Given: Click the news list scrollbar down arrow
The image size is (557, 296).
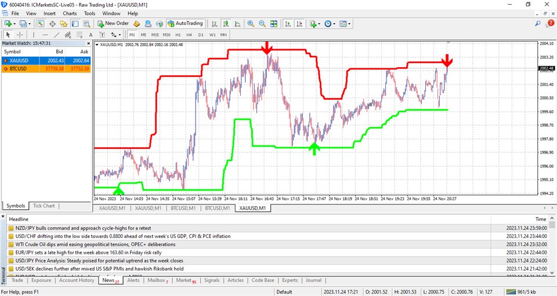Looking at the screenshot, I should [552, 273].
